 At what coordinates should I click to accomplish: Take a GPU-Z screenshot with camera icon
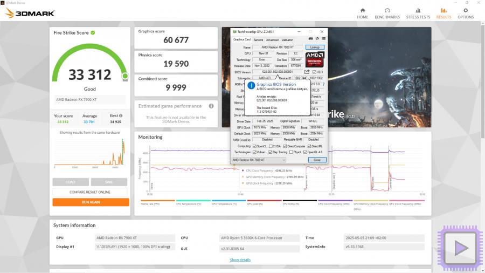click(310, 39)
